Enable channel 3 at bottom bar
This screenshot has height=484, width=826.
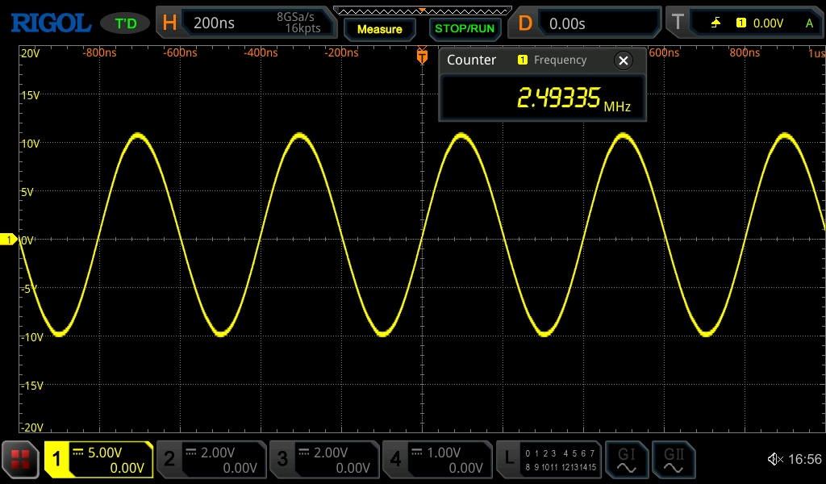323,460
